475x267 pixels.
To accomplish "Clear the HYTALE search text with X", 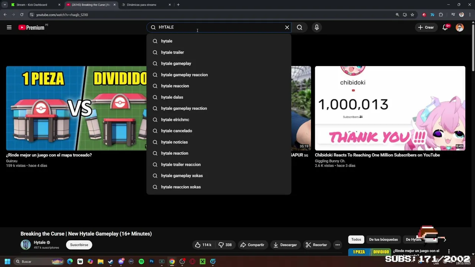I will tap(287, 27).
